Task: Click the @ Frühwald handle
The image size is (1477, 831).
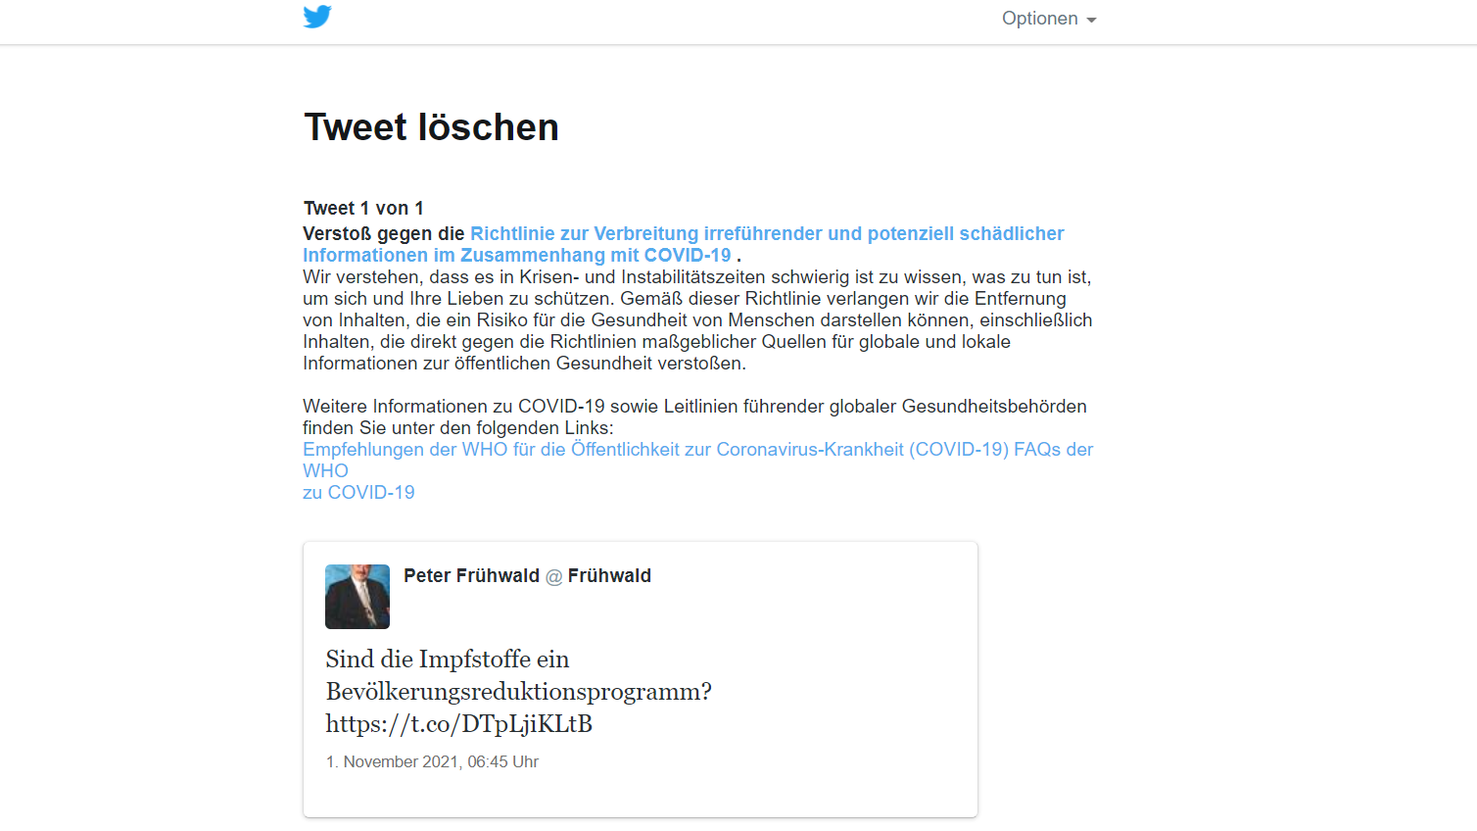Action: click(x=598, y=575)
